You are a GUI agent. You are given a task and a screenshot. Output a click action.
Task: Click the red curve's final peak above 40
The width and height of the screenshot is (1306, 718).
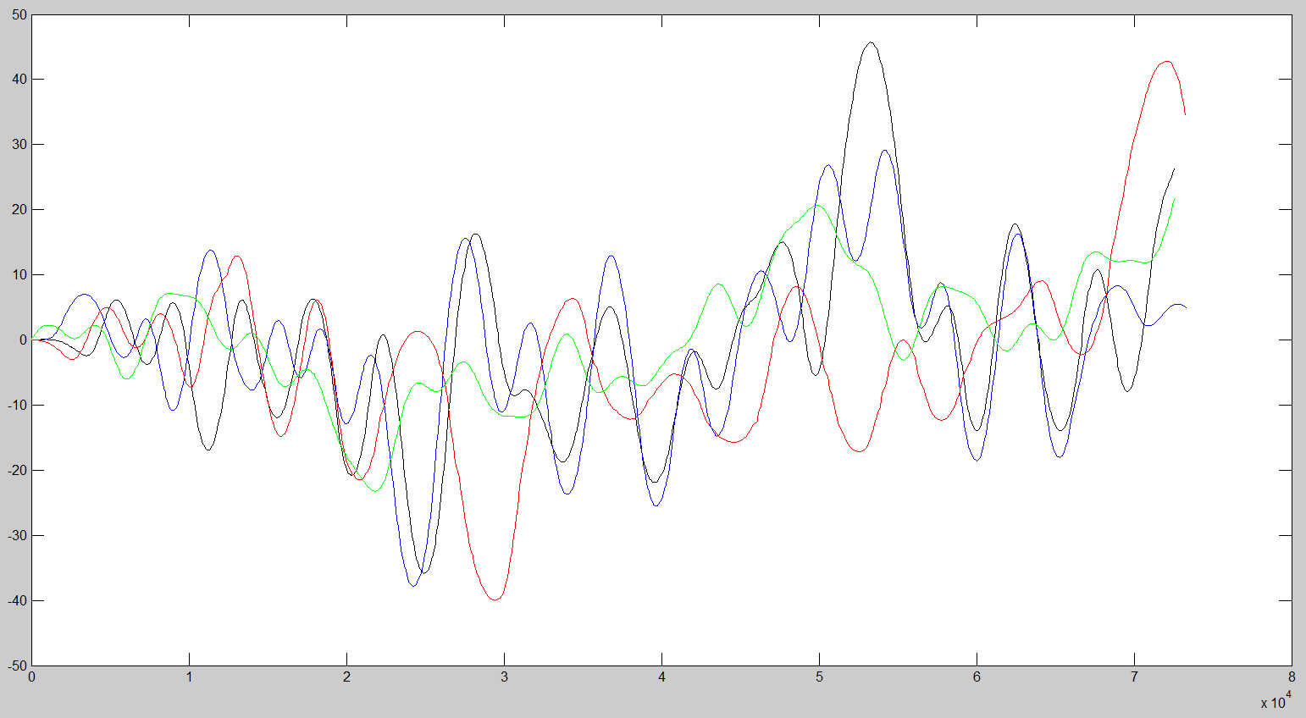[1167, 61]
